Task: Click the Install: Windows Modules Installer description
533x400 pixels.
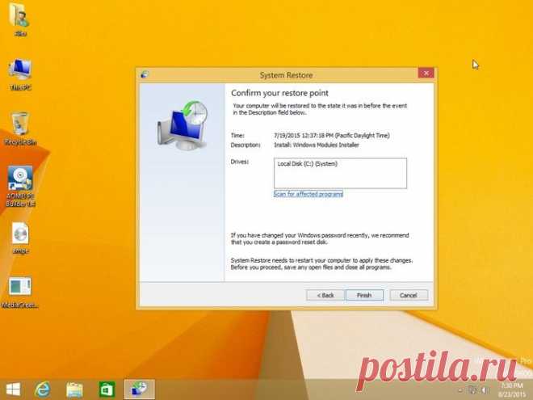Action: 317,145
